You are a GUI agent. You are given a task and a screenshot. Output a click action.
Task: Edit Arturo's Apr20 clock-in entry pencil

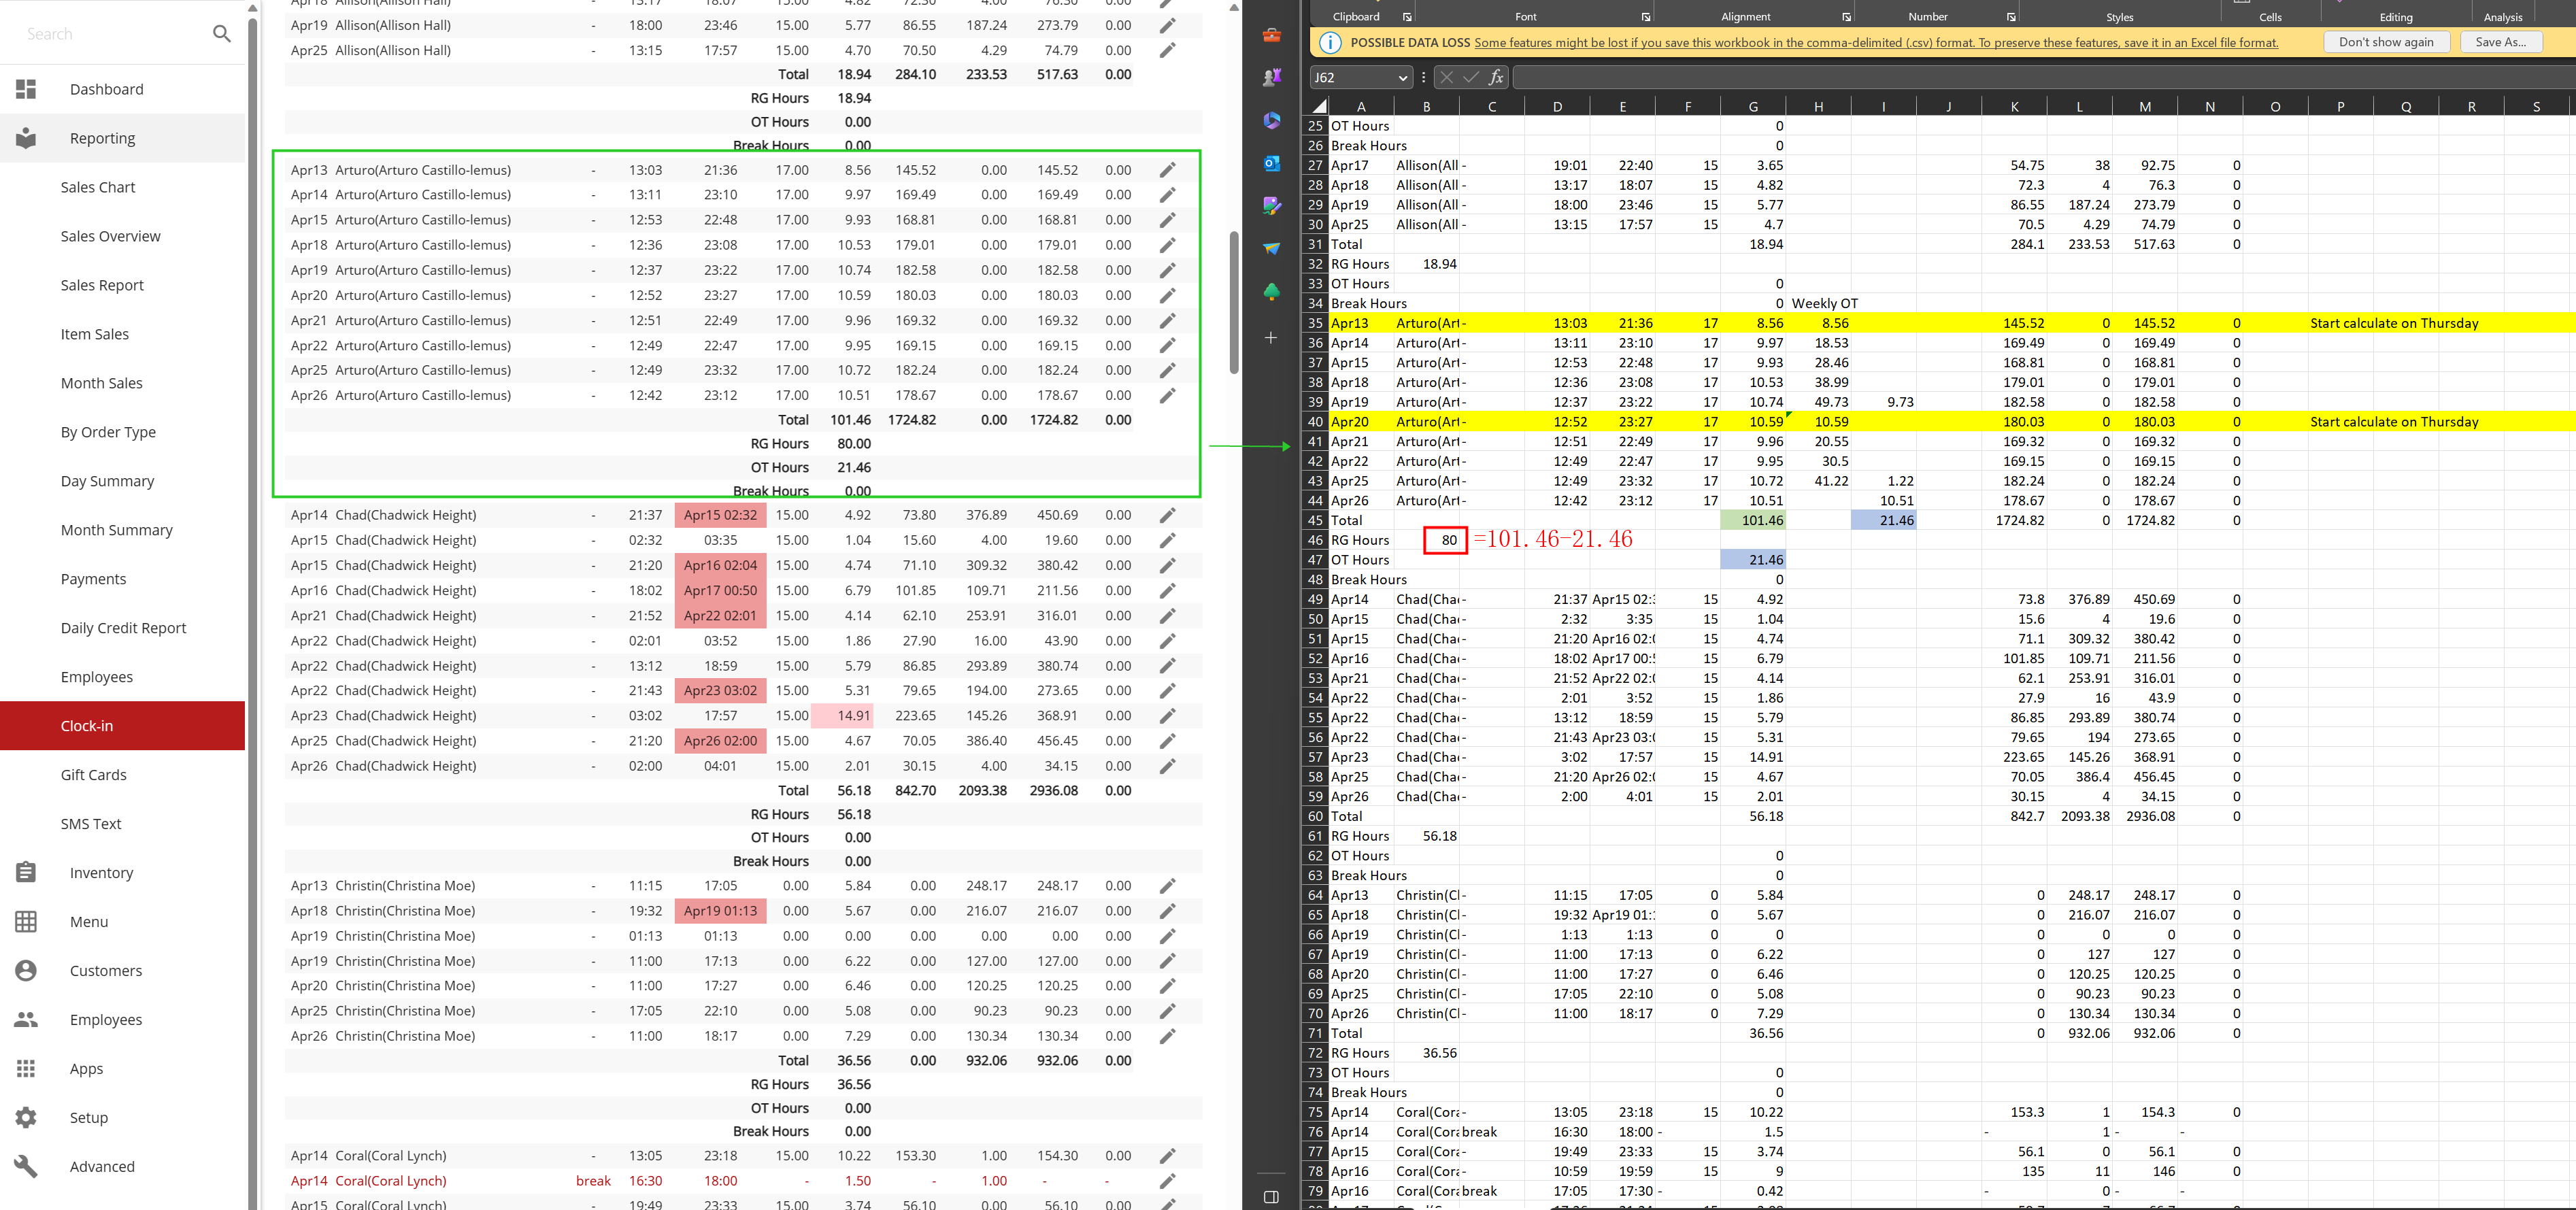point(1167,295)
